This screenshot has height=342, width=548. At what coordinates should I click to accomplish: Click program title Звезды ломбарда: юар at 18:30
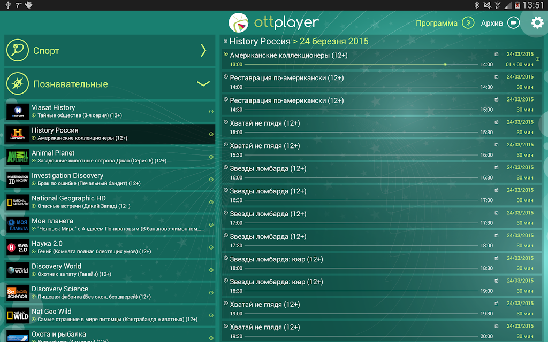(x=277, y=282)
